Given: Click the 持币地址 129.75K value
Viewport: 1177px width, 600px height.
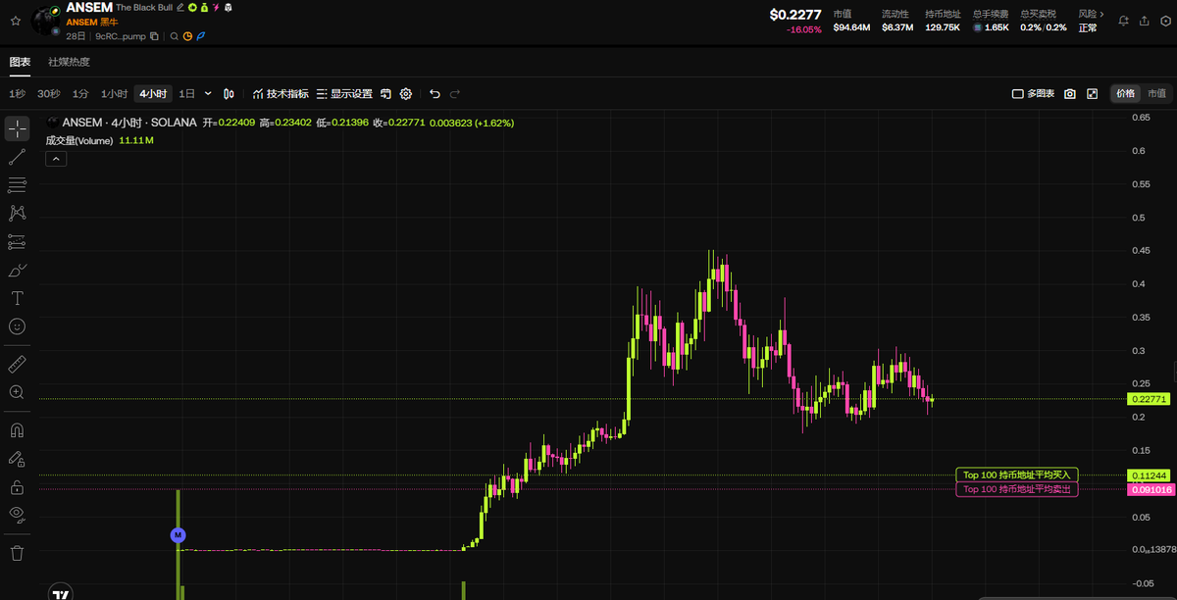Looking at the screenshot, I should (x=942, y=27).
